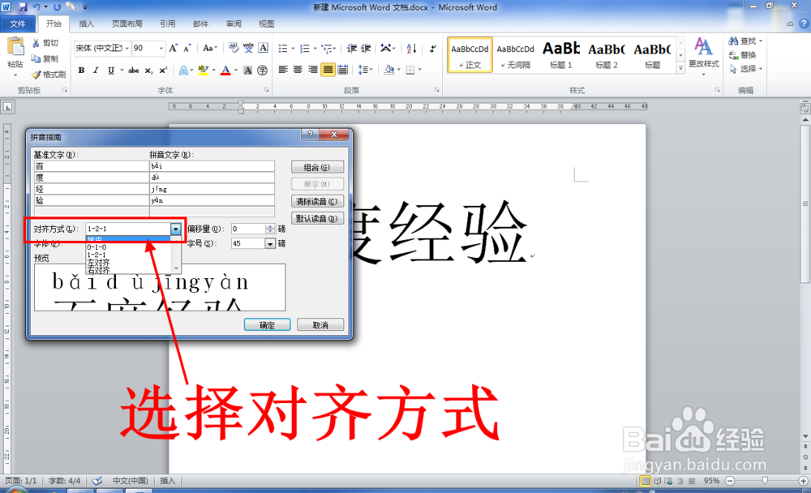The width and height of the screenshot is (811, 493).
Task: Select the Bold formatting icon
Action: pos(81,70)
